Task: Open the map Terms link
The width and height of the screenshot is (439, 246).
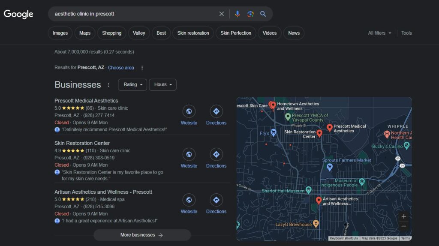Action: click(x=406, y=238)
